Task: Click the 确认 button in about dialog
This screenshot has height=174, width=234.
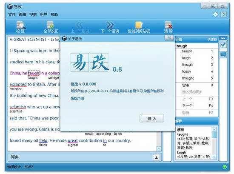Action: [x=151, y=119]
